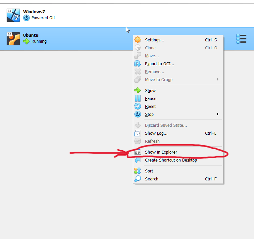Viewport: 254px width, 239px height.
Task: Click the Ctrl+L shortcut label
Action: click(211, 133)
